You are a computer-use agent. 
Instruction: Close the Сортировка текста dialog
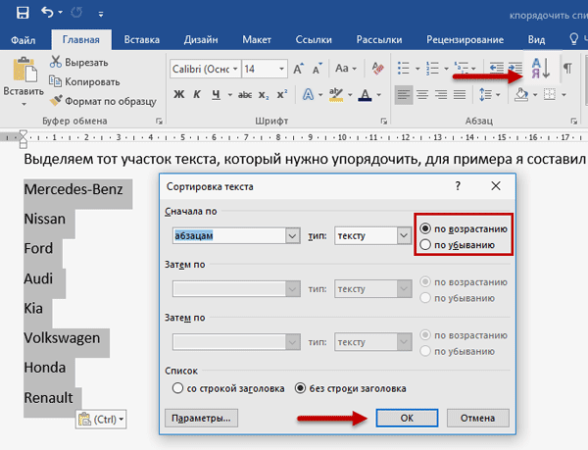pyautogui.click(x=496, y=185)
